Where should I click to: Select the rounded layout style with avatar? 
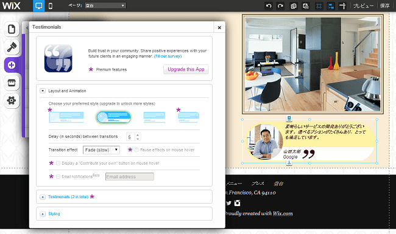click(x=113, y=117)
